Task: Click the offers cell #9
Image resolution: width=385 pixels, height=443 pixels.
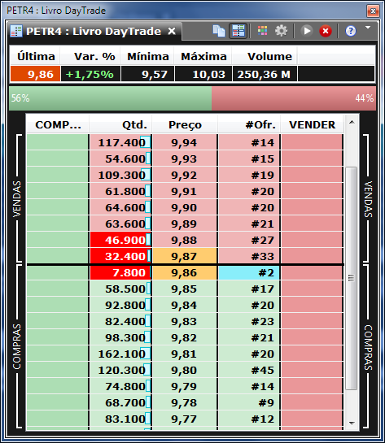Action: coord(249,402)
